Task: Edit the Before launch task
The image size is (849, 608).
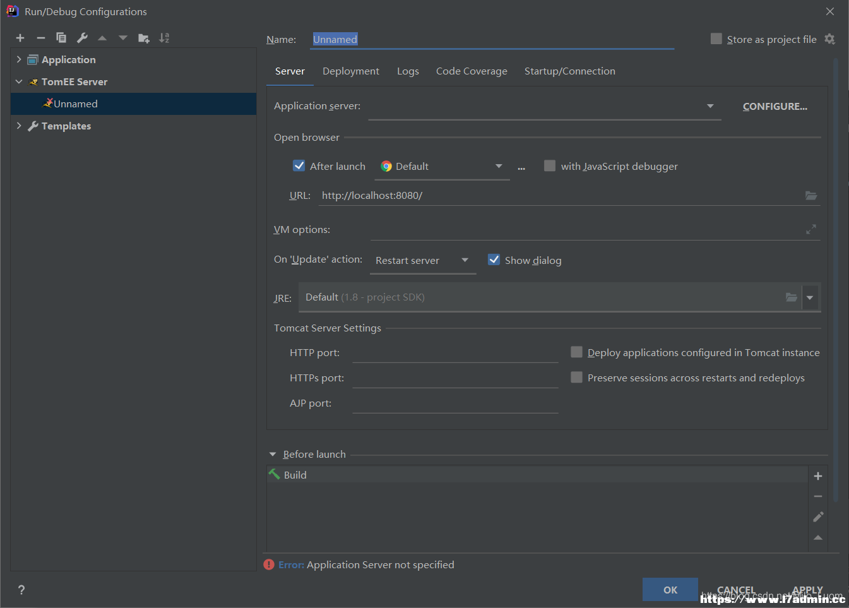Action: click(818, 517)
